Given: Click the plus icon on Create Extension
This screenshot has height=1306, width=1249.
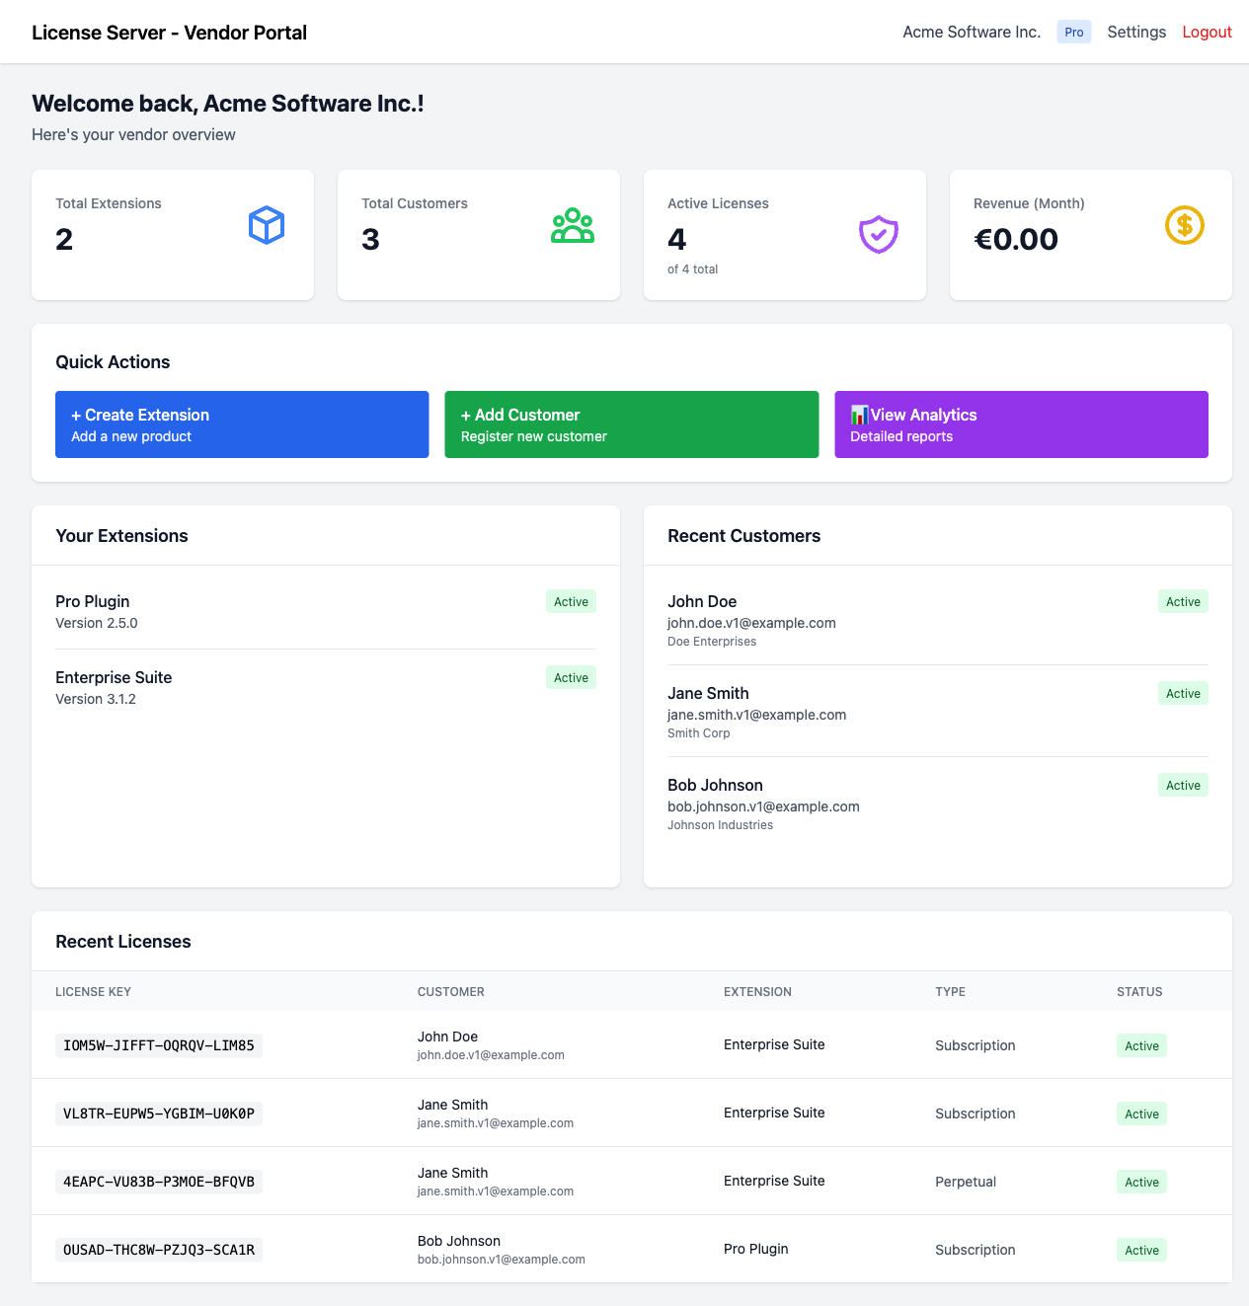Looking at the screenshot, I should (75, 415).
